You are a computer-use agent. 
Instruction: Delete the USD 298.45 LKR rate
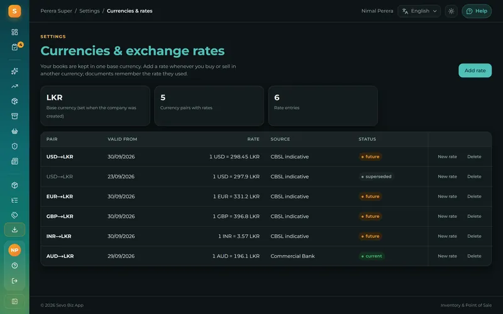click(x=474, y=156)
